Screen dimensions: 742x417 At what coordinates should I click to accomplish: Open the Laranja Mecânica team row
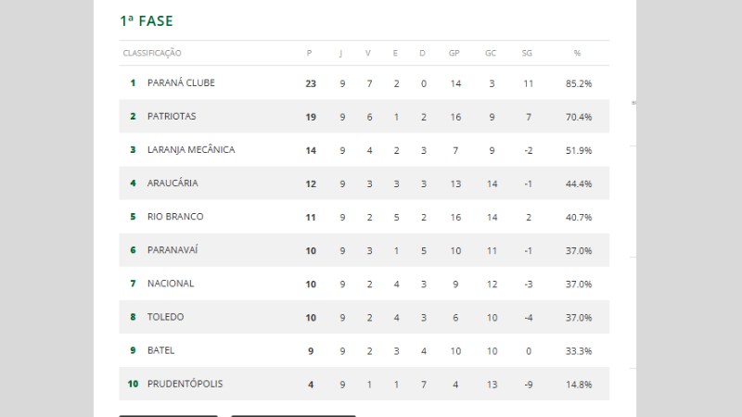(x=191, y=150)
